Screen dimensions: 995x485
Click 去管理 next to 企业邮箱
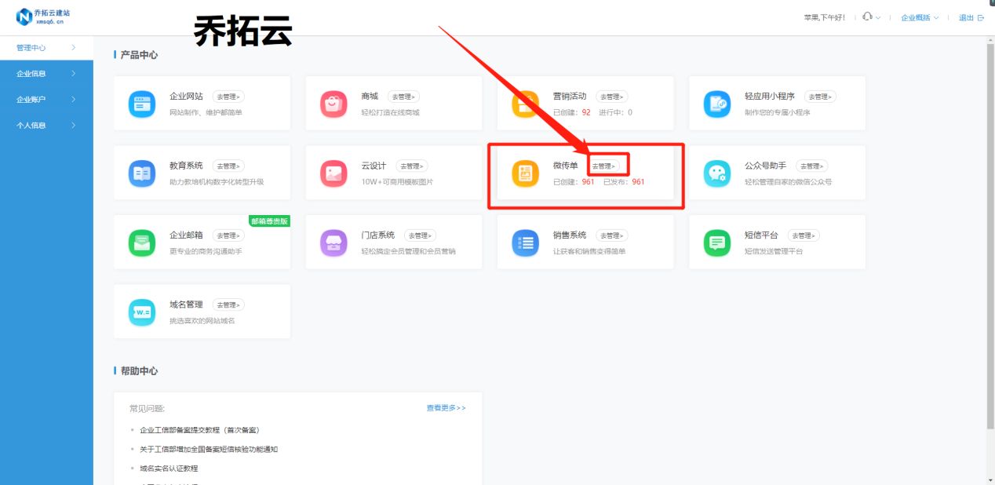point(228,235)
